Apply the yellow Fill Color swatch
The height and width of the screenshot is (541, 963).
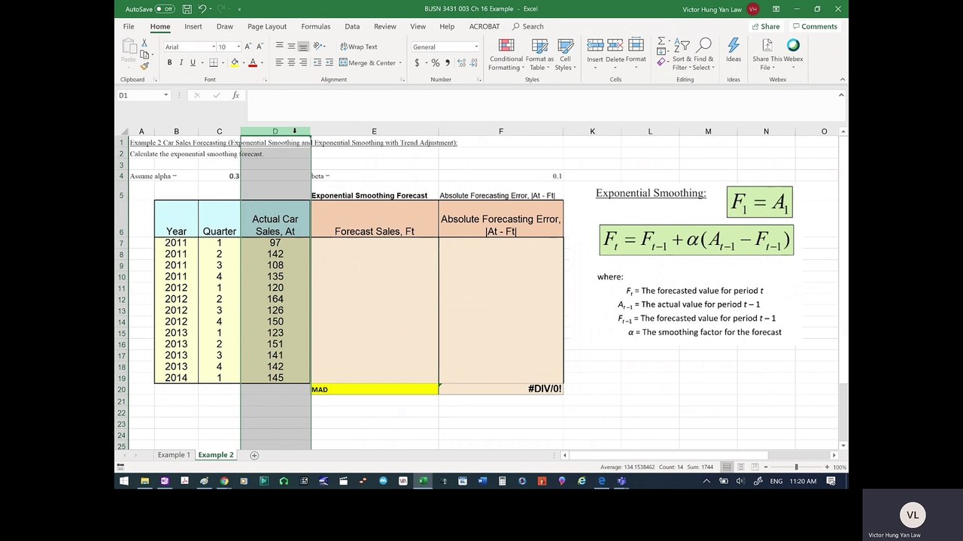coord(235,63)
